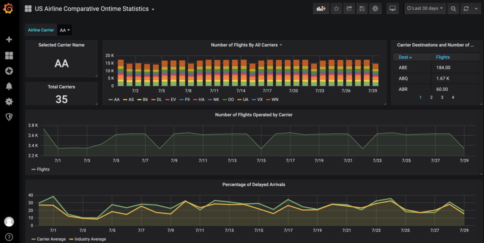Click the Share dashboard icon

click(x=349, y=8)
